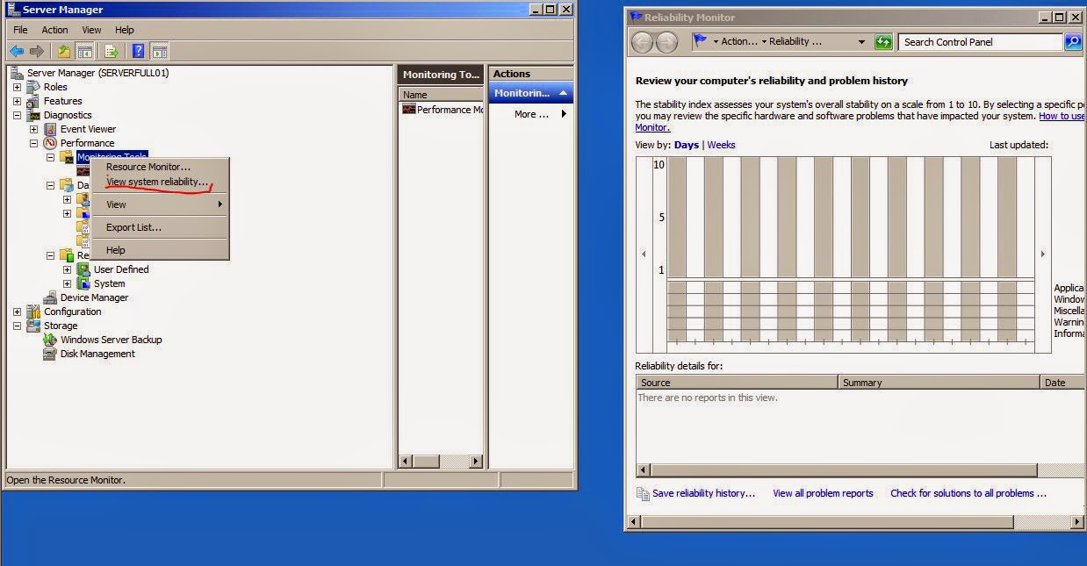Open the File menu in Server Manager
This screenshot has height=566, width=1087.
[20, 30]
